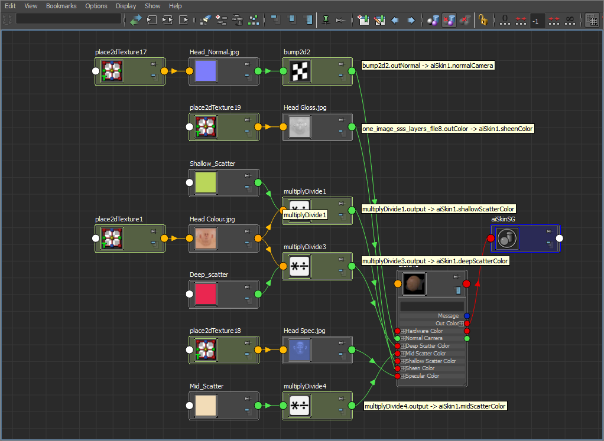Image resolution: width=604 pixels, height=441 pixels.
Task: Select the Head Gloss.jpg texture thumbnail
Action: [x=299, y=126]
